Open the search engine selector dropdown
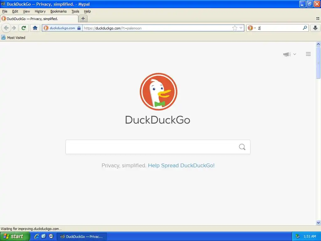Viewport: 321px width, 241px height. pyautogui.click(x=252, y=28)
